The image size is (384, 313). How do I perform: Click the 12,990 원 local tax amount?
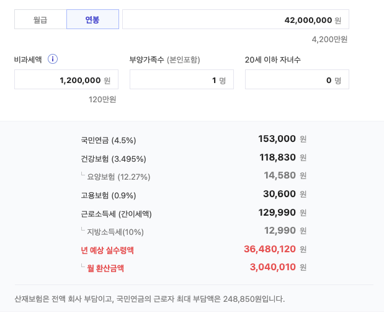click(x=285, y=231)
